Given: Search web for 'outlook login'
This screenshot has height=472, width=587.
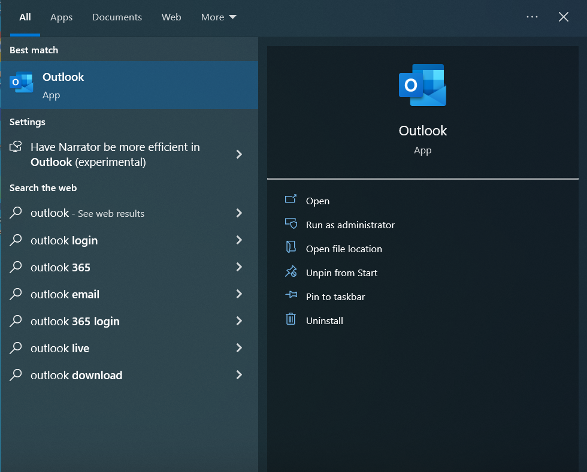Looking at the screenshot, I should pyautogui.click(x=129, y=240).
